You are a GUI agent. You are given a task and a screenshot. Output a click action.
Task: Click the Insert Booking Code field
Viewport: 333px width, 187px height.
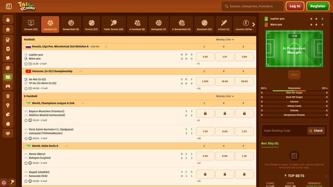pyautogui.click(x=284, y=131)
